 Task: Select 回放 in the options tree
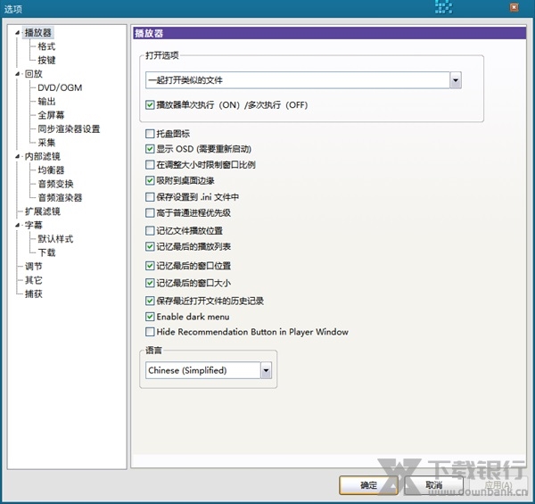34,74
